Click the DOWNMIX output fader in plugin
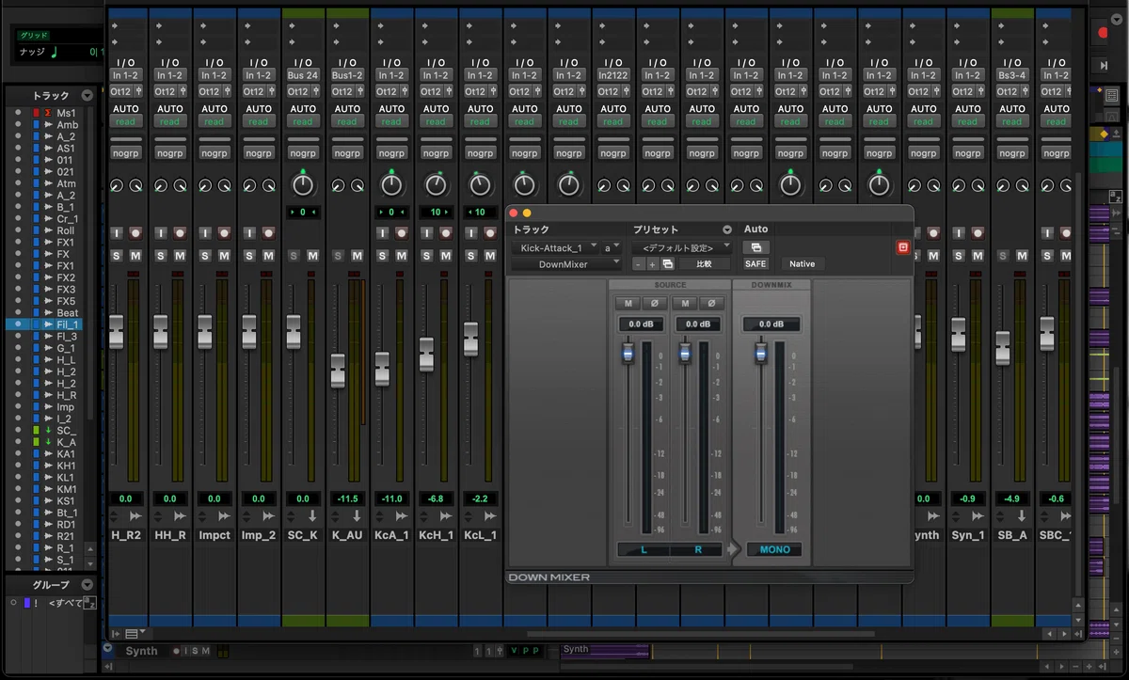The image size is (1129, 680). [x=761, y=354]
